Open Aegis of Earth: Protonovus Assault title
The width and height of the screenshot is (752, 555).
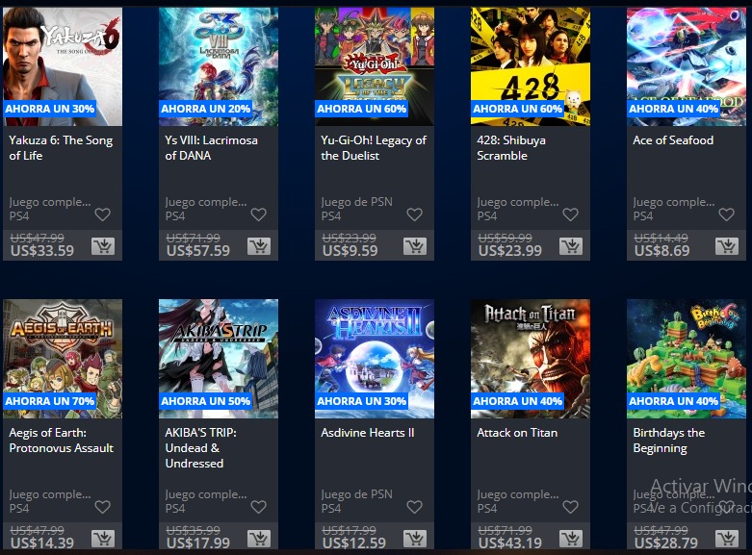click(x=62, y=440)
